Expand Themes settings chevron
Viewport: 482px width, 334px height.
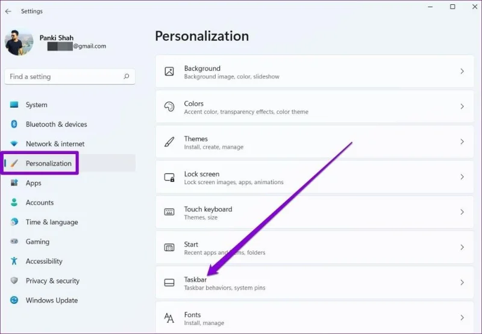click(x=462, y=142)
